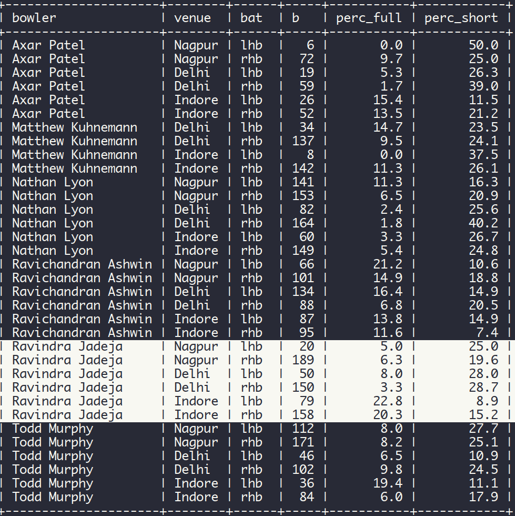Click the perc_short value 16.3
The width and height of the screenshot is (515, 516).
tap(483, 182)
